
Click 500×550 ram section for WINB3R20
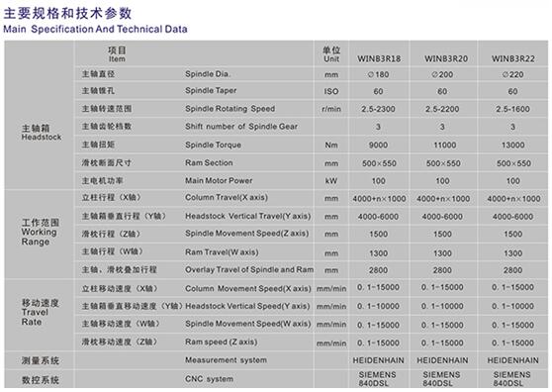tap(443, 163)
